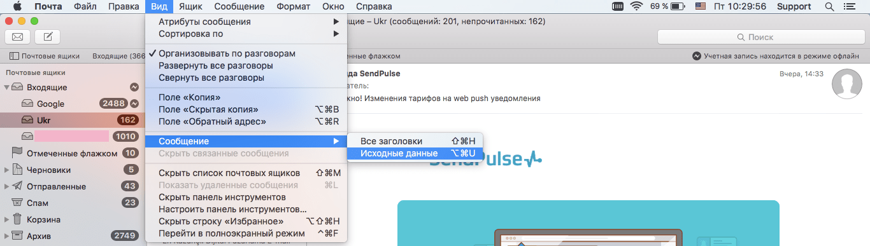Click the Отмеченные флажком flag icon
Image resolution: width=870 pixels, height=246 pixels.
point(17,153)
